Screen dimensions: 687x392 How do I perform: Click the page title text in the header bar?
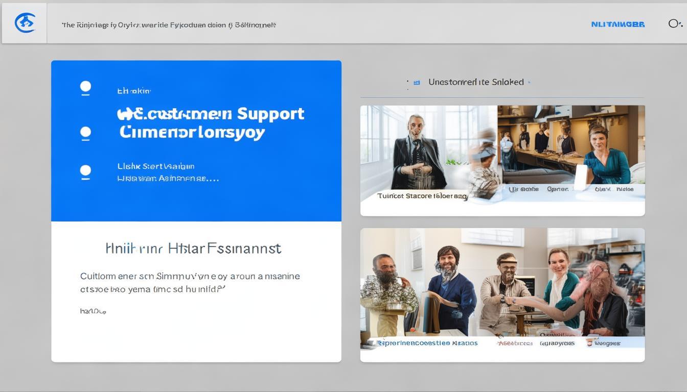169,24
